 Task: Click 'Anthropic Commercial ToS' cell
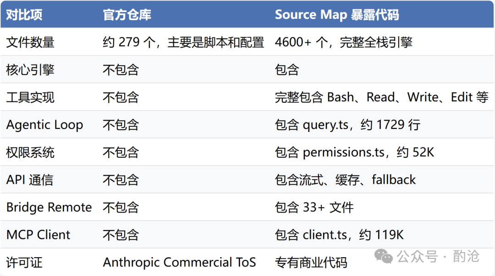tap(179, 262)
